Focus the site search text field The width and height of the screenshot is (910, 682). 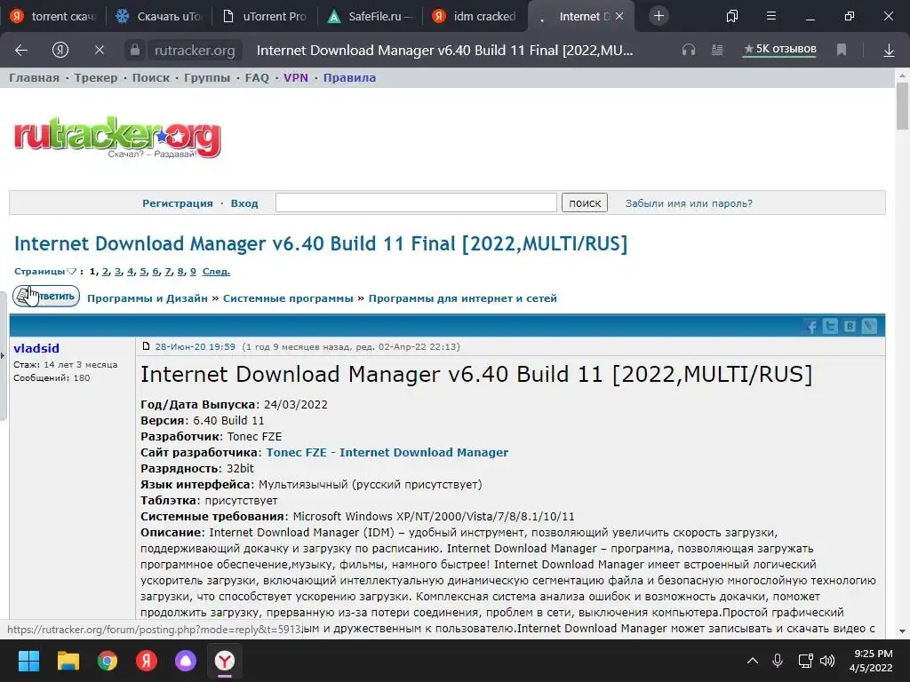[x=416, y=202]
